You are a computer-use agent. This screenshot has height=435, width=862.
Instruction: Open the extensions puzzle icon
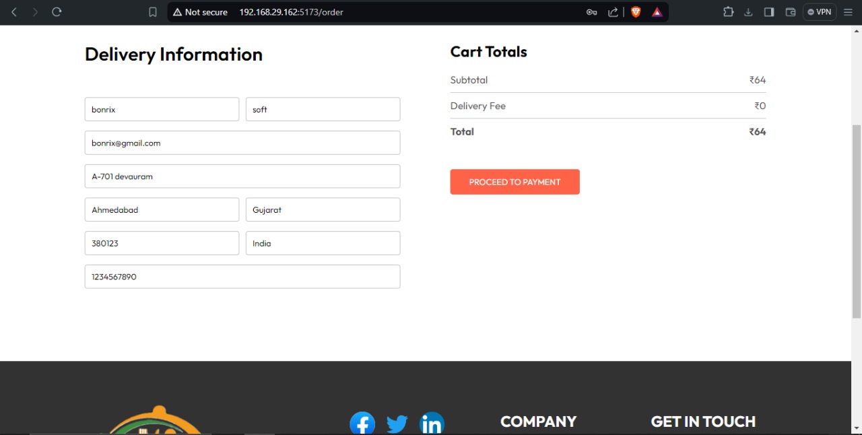click(728, 12)
